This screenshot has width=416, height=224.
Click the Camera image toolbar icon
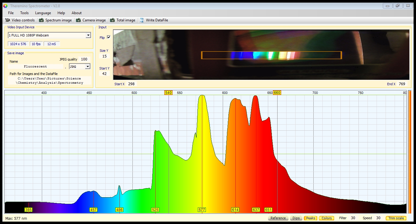click(x=79, y=20)
